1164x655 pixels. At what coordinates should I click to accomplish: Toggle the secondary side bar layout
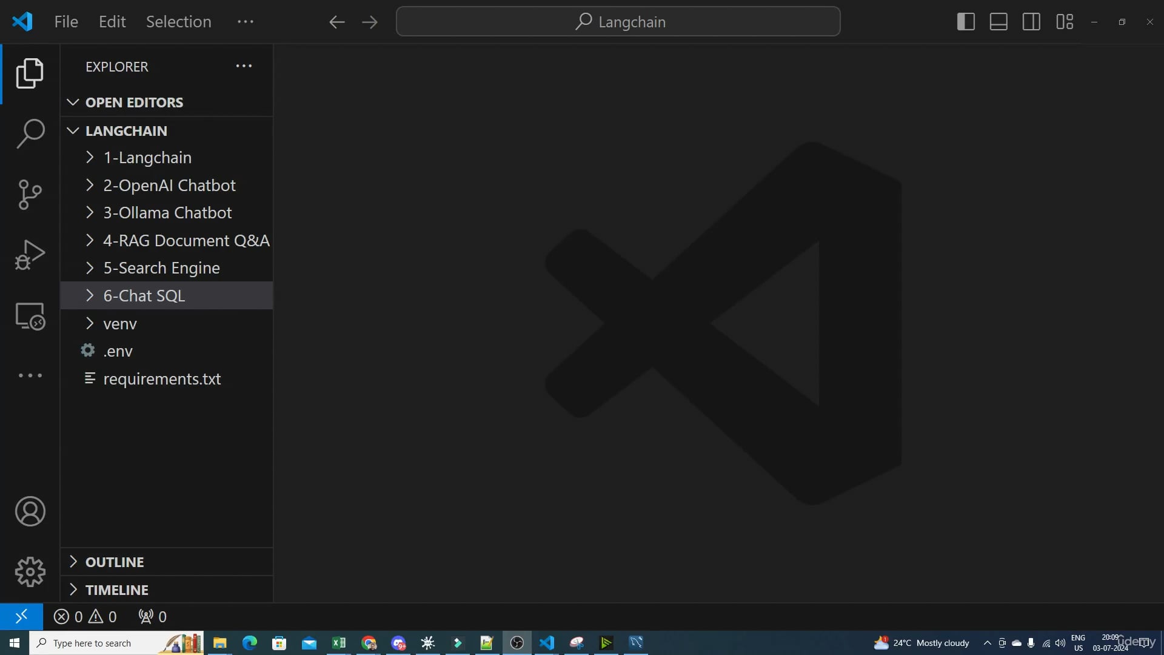click(x=1031, y=22)
